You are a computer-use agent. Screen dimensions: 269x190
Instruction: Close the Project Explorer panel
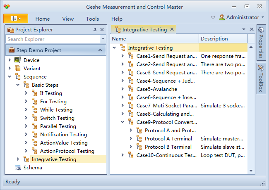[x=102, y=30]
